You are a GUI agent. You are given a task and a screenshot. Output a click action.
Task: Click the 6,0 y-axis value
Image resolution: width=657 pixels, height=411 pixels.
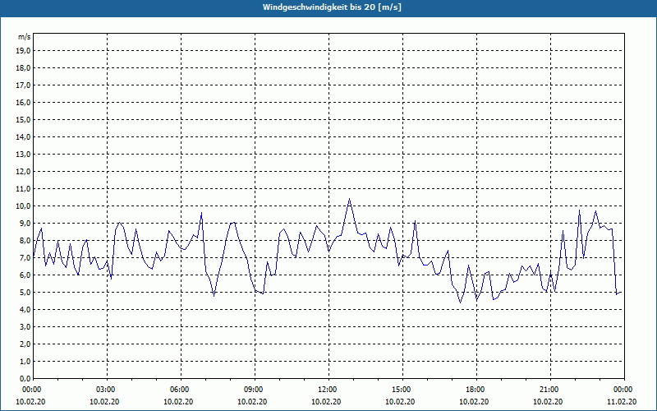point(25,275)
